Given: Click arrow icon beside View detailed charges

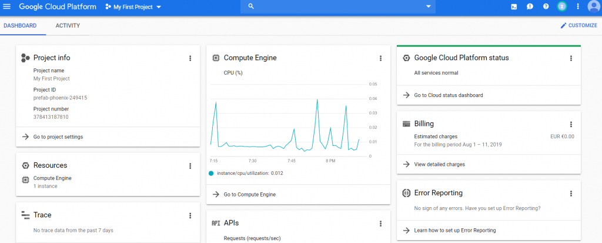Looking at the screenshot, I should pos(406,164).
